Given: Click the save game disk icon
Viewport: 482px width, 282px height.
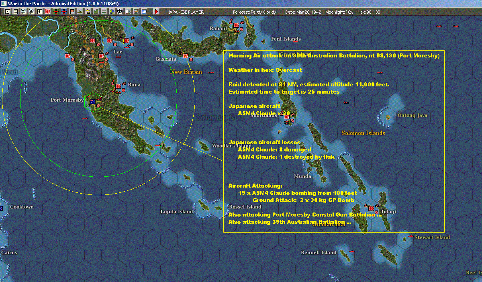Looking at the screenshot, I should [7, 12].
